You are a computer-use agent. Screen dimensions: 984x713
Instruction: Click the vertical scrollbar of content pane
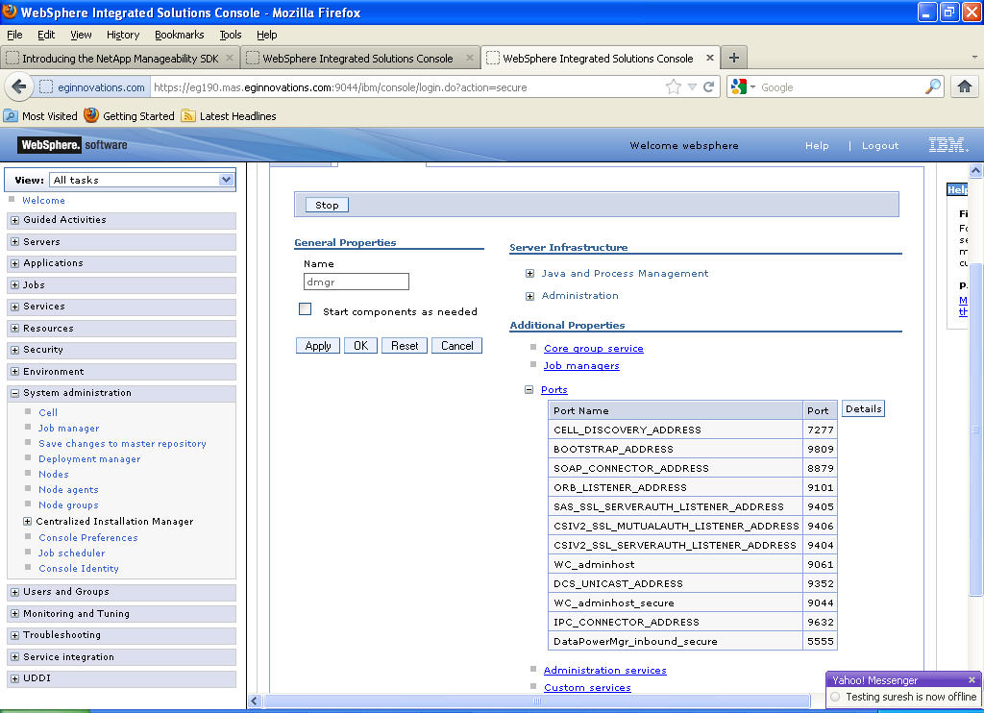[975, 429]
